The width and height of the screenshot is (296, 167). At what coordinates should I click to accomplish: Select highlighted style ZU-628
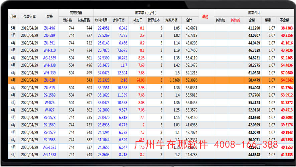[x=49, y=80]
